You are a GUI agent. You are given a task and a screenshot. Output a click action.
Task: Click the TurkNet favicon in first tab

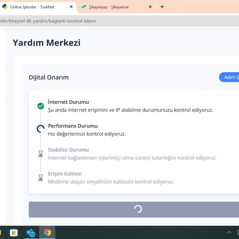[5, 7]
